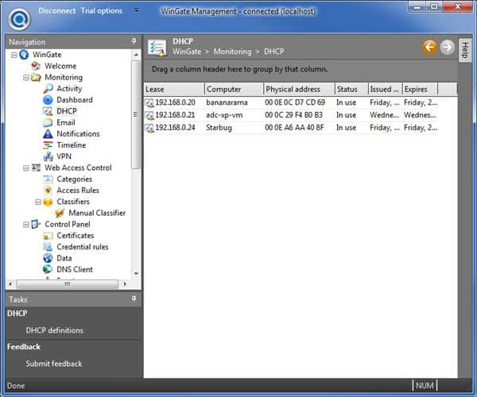Sort by the Physical address column header
This screenshot has height=397, width=477.
pos(293,89)
